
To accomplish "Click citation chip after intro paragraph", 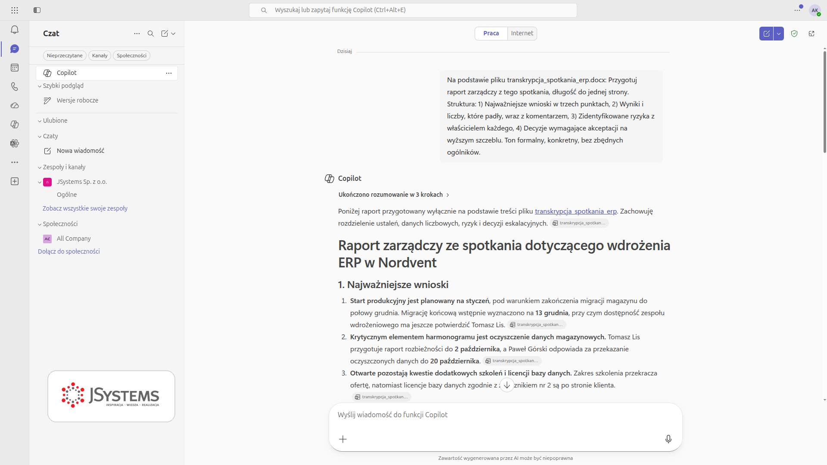I will click(579, 223).
